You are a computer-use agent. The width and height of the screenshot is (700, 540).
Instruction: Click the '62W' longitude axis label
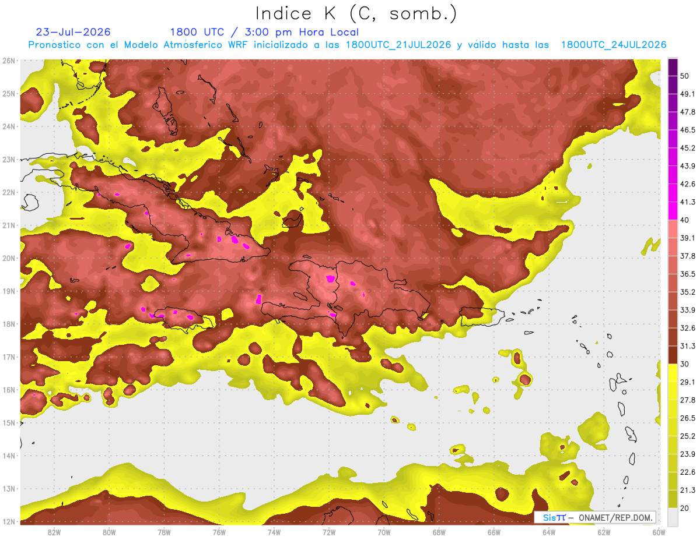(x=604, y=532)
